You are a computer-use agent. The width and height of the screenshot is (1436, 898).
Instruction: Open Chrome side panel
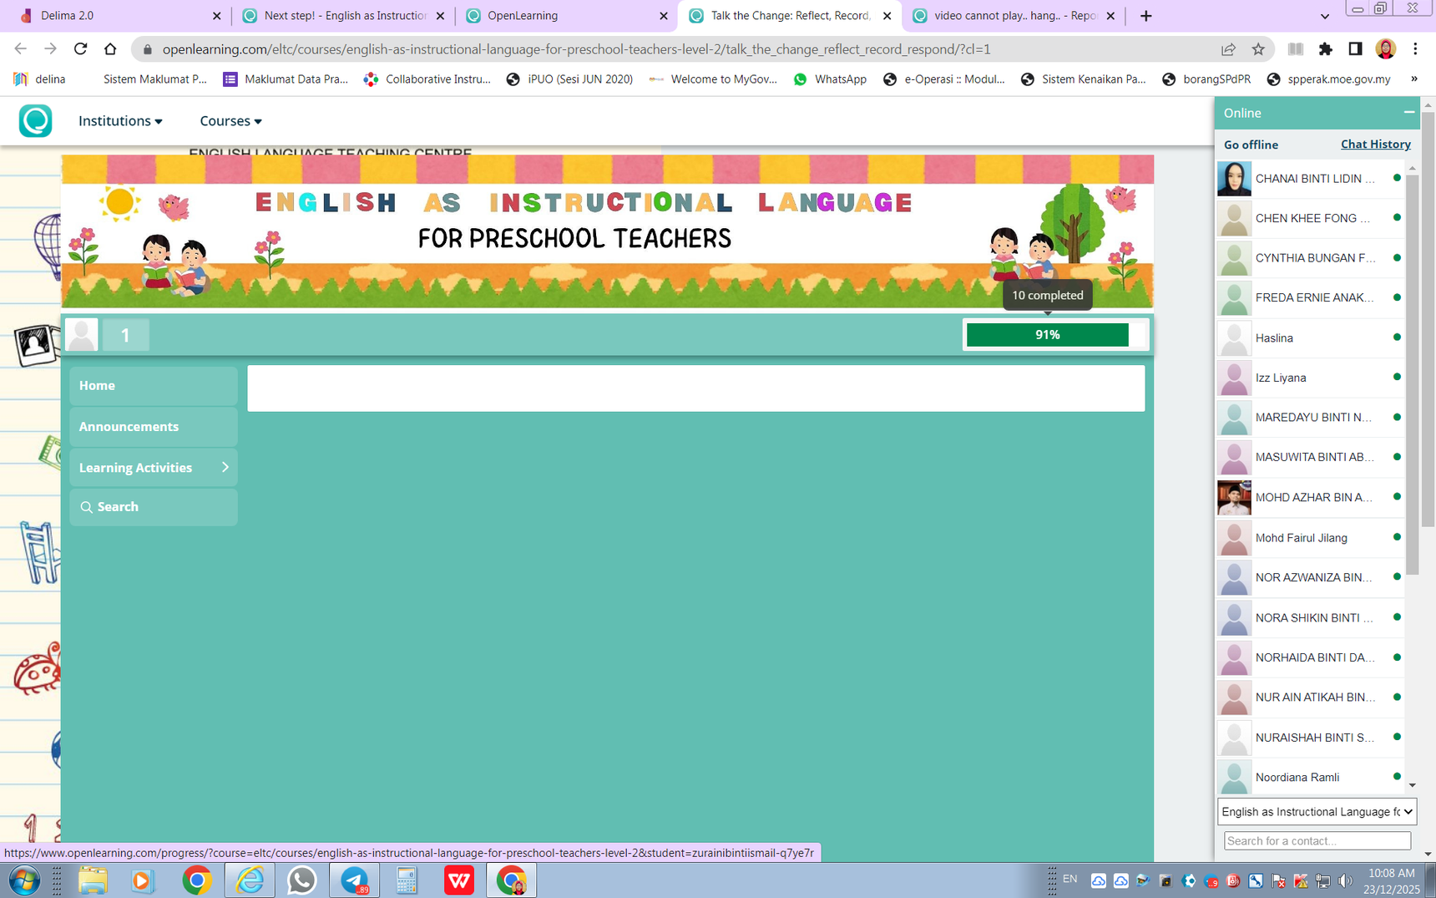click(1355, 49)
